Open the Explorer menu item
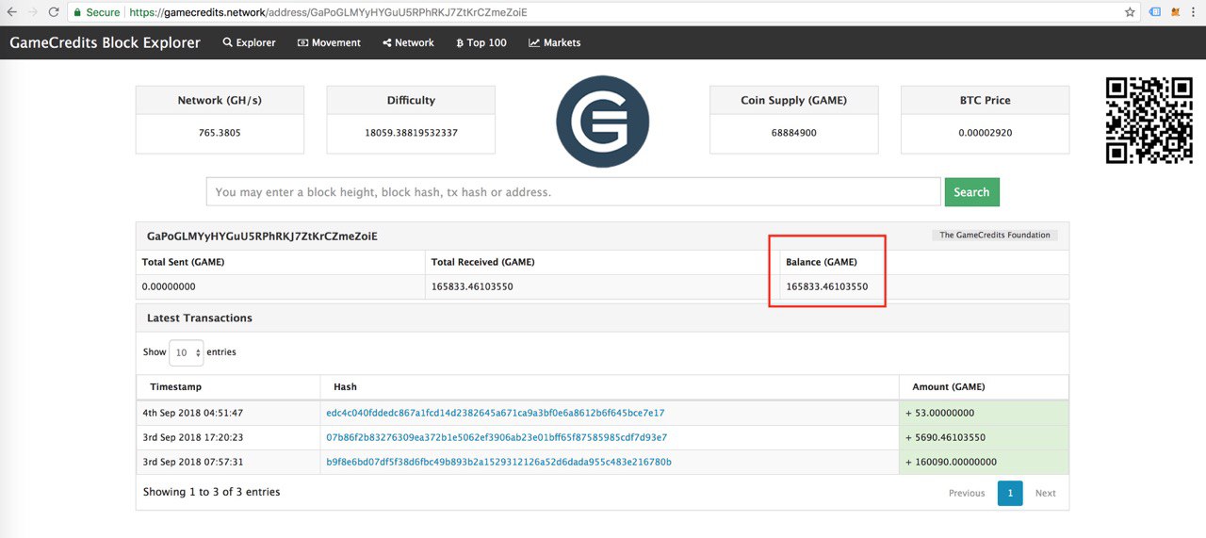The image size is (1206, 538). pyautogui.click(x=249, y=42)
